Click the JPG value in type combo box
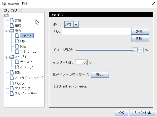Viewport: 157px width, 117px height. click(69, 24)
